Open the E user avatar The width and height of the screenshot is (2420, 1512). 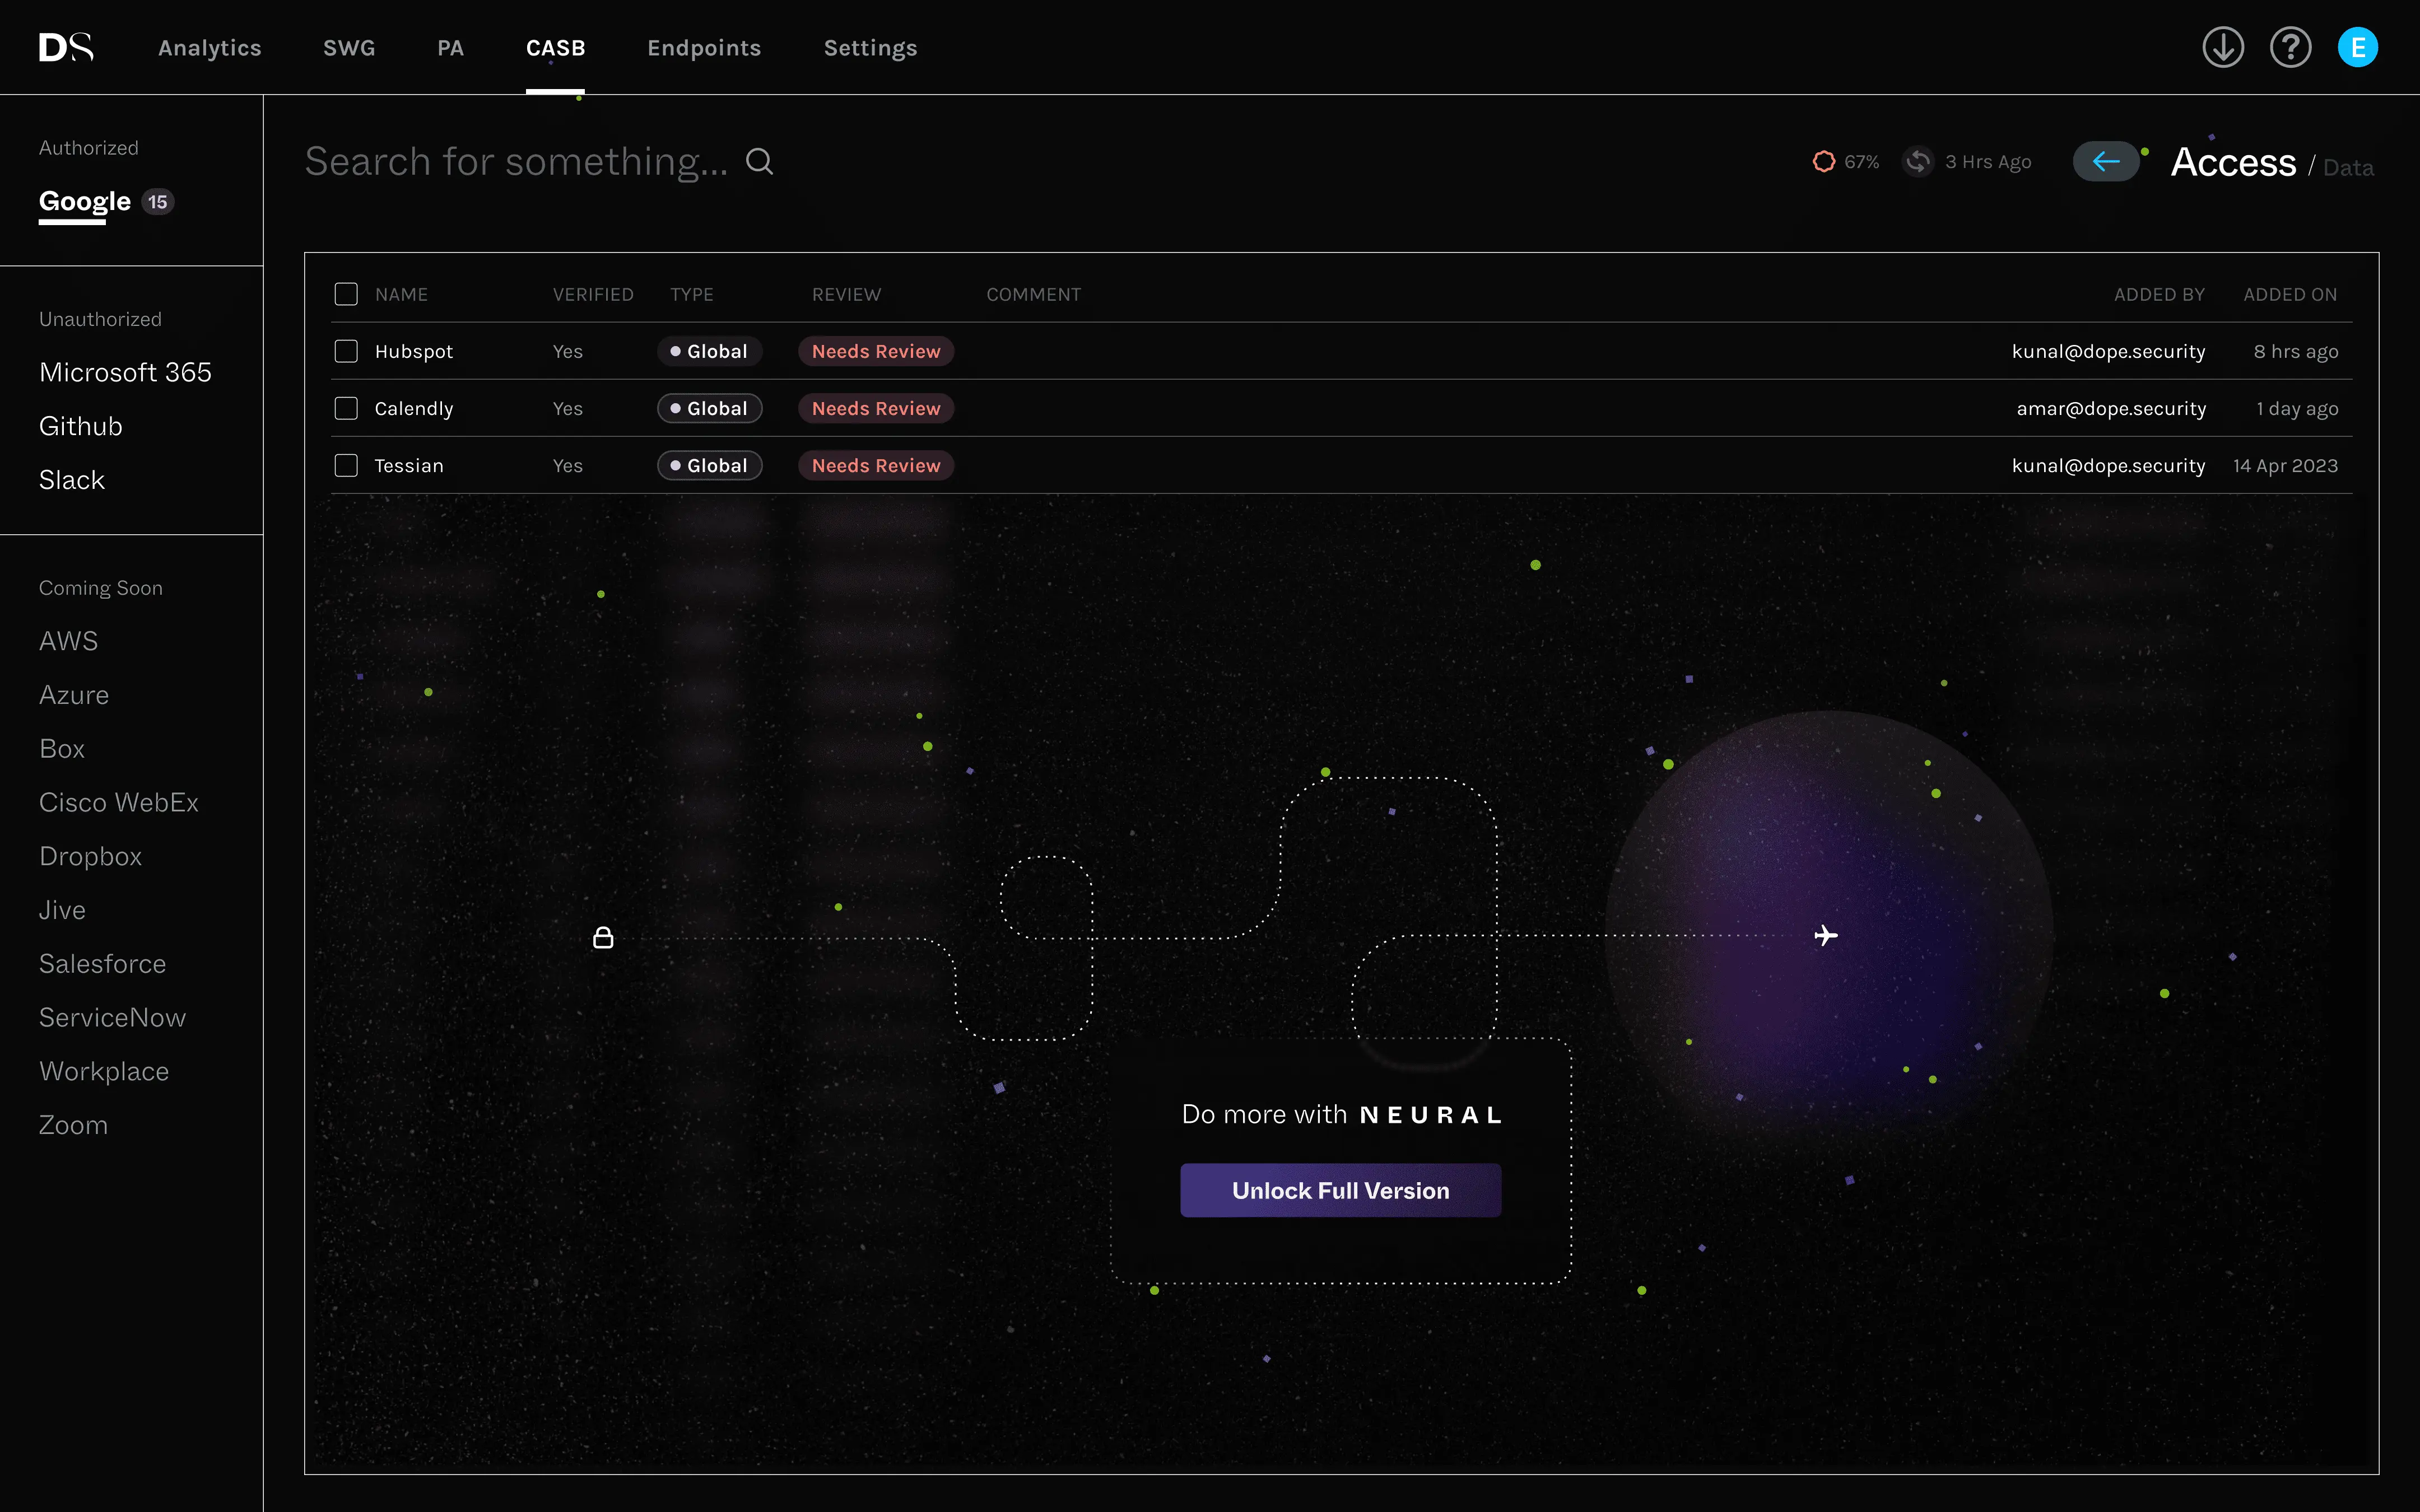[2357, 47]
